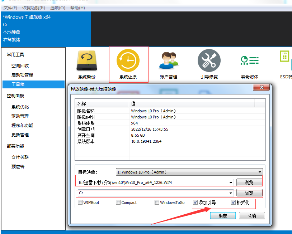This screenshot has width=292, height=234.
Task: Uncheck the 格式化 checkbox
Action: [x=233, y=202]
